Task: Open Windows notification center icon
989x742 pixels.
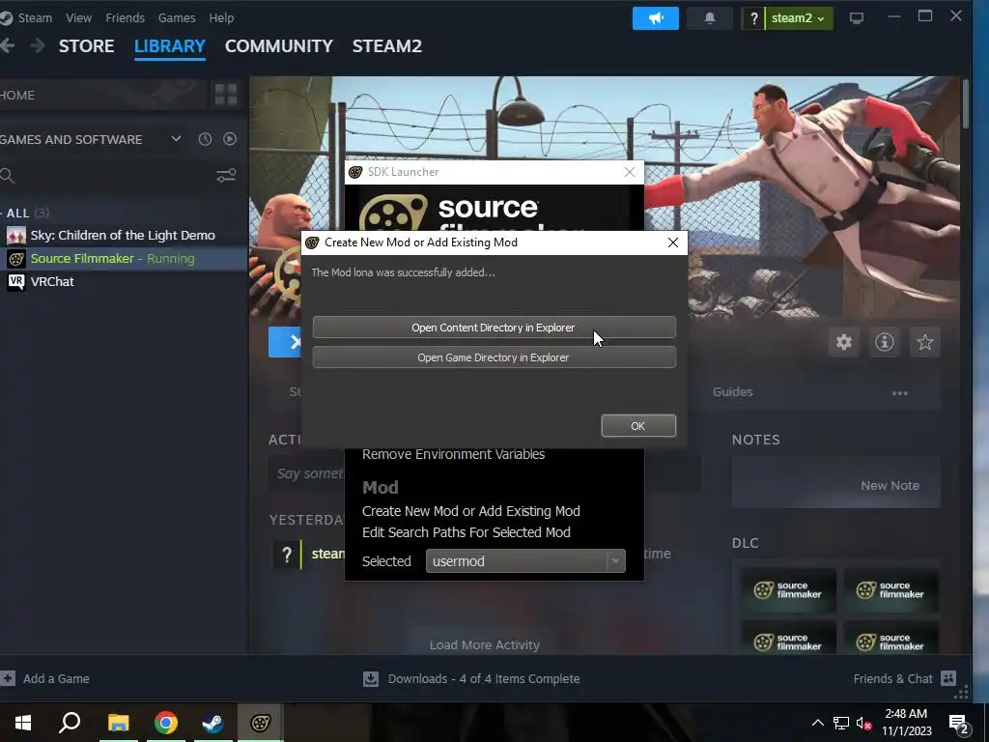Action: pos(959,724)
